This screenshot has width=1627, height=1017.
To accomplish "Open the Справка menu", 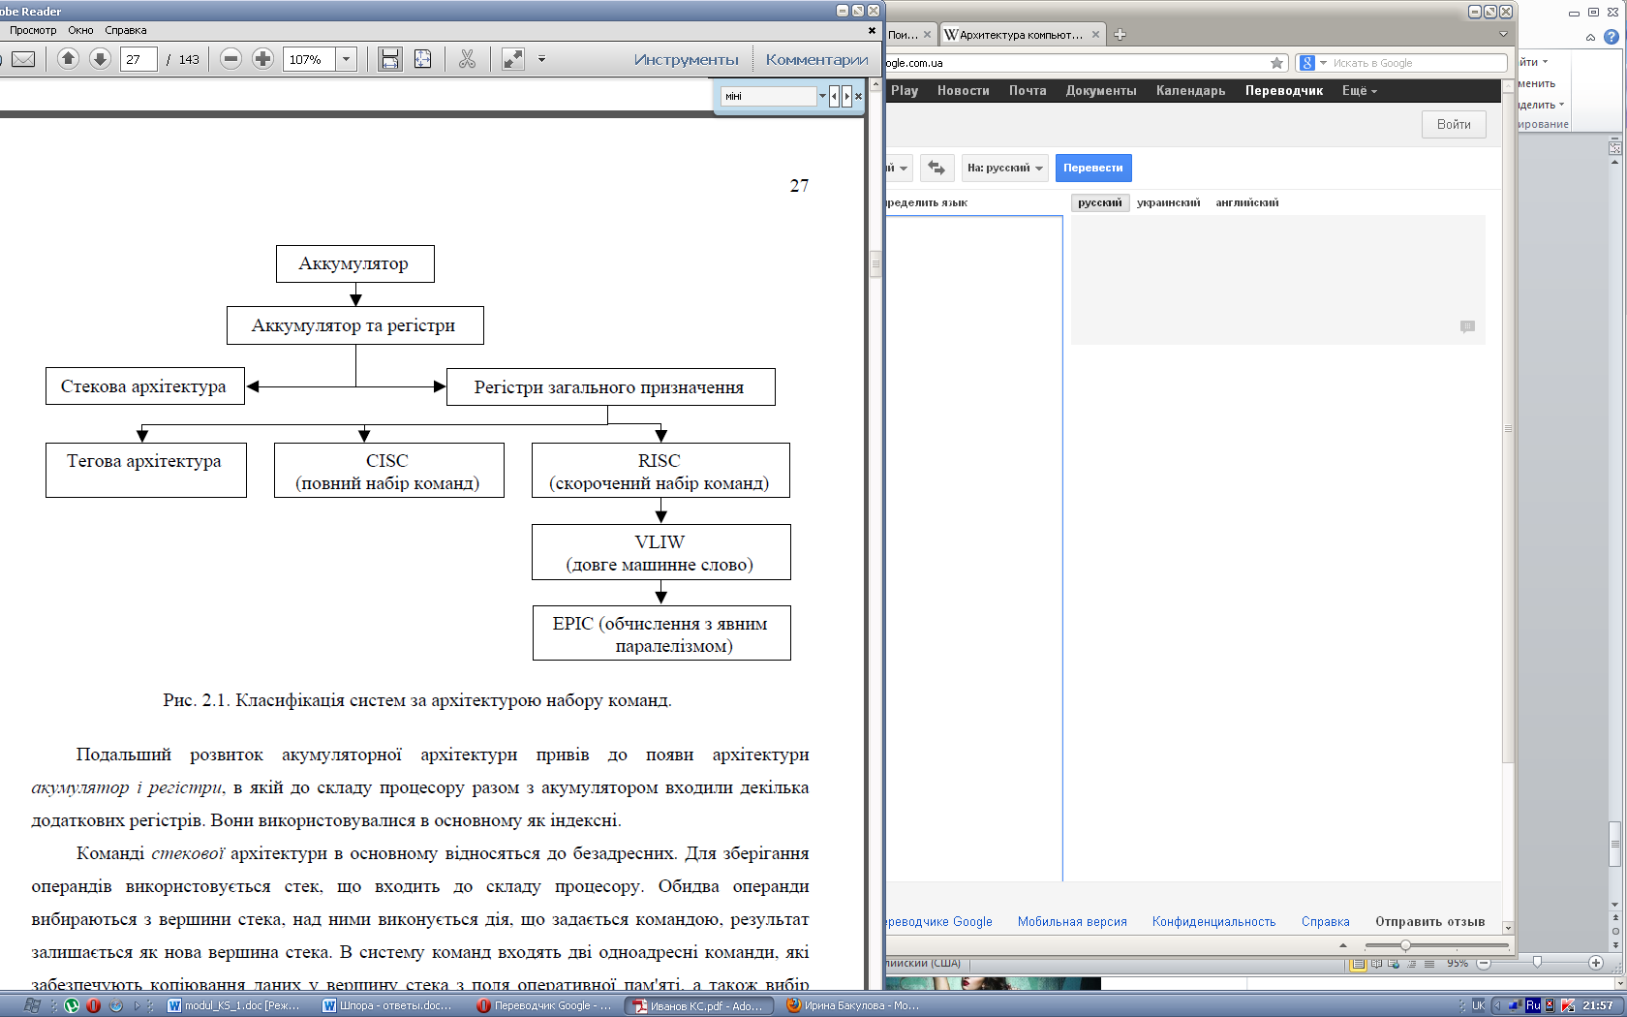I will (x=126, y=30).
